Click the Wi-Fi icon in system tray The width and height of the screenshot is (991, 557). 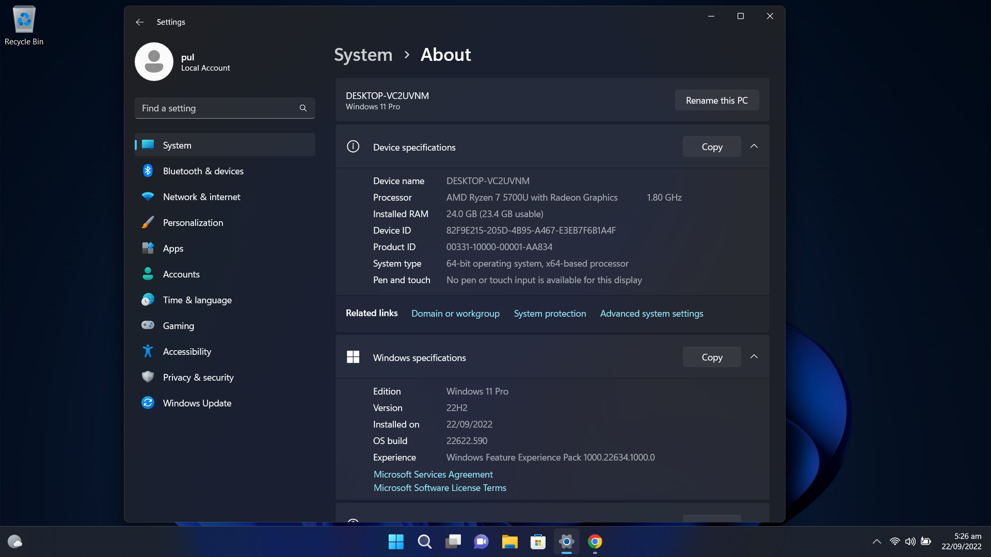(x=894, y=542)
